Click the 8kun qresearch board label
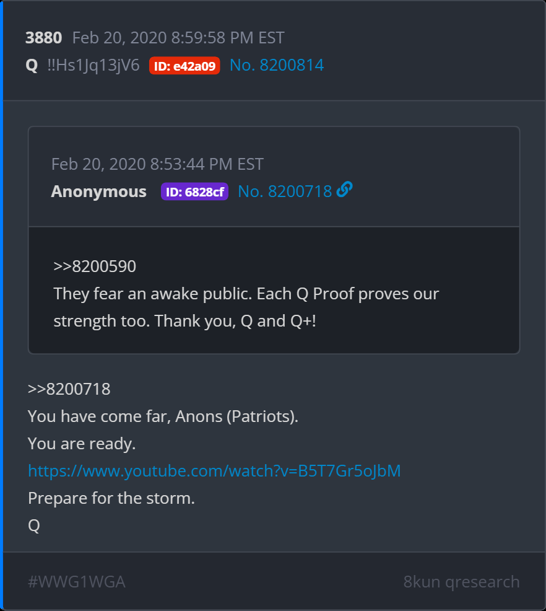Image resolution: width=546 pixels, height=611 pixels. tap(461, 582)
